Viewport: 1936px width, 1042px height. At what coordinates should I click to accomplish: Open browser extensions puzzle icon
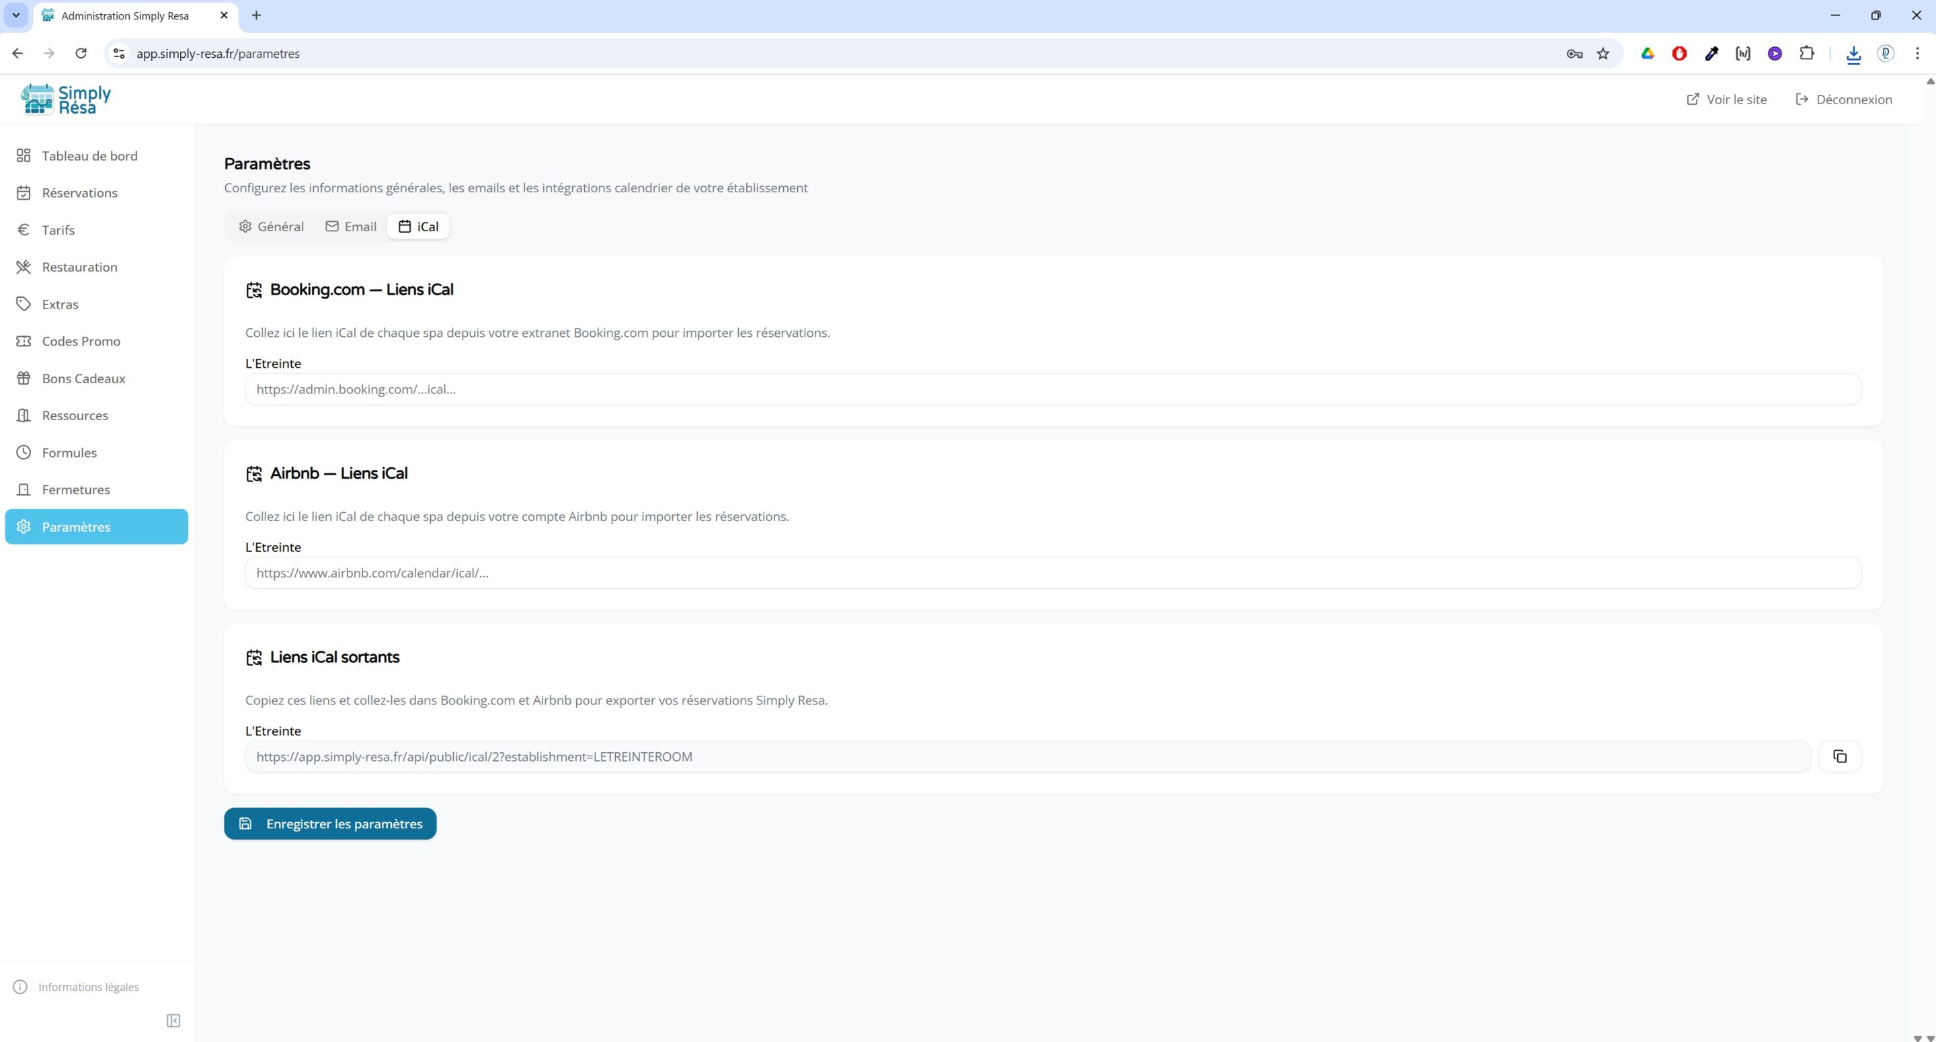pyautogui.click(x=1807, y=53)
